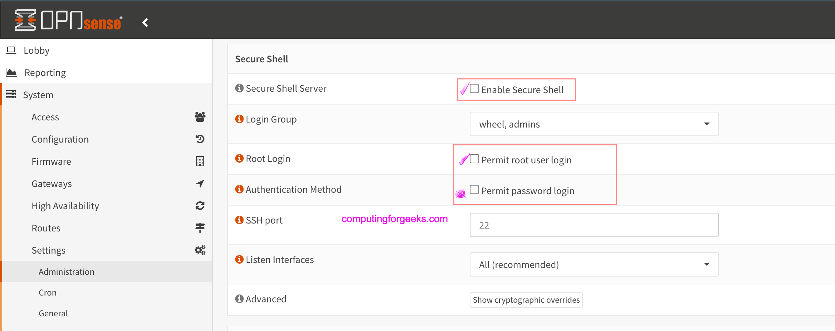Click the Routes signpost icon

200,228
